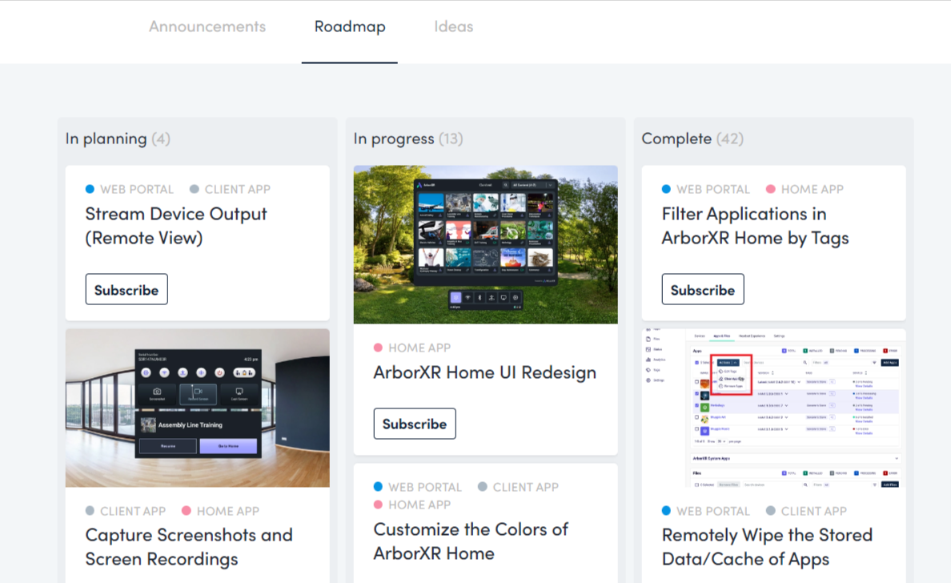Image resolution: width=951 pixels, height=583 pixels.
Task: Open Capture Screenshots and Screen Recordings title
Action: [189, 547]
